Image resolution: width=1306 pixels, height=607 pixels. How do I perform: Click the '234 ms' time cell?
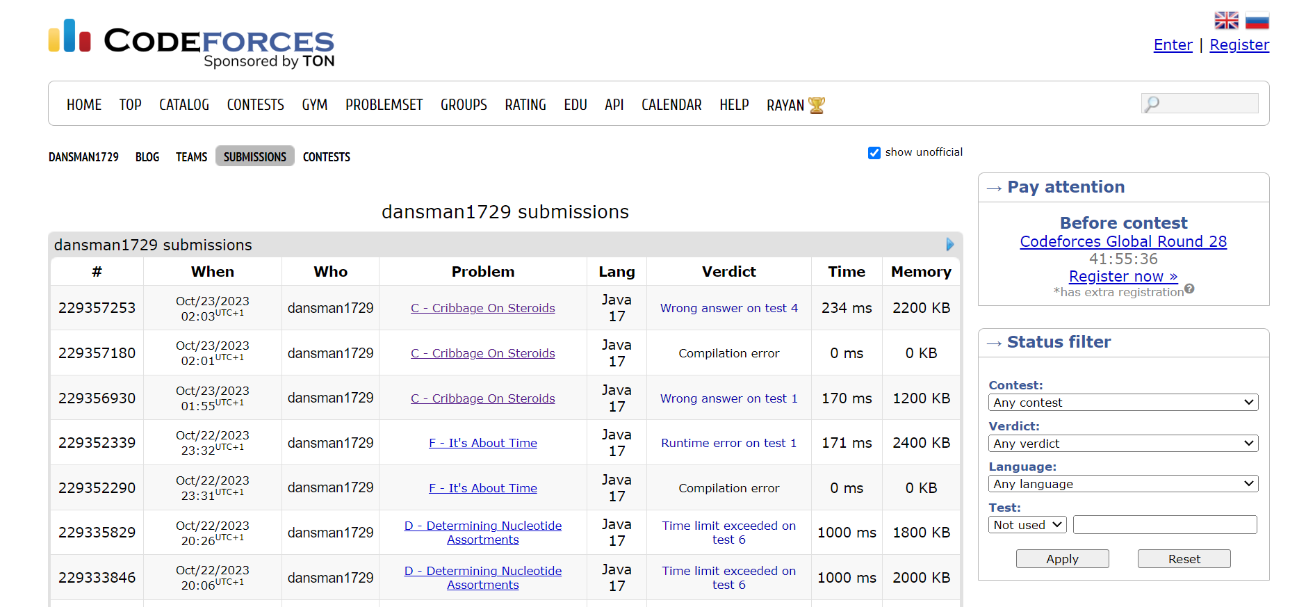pos(847,308)
